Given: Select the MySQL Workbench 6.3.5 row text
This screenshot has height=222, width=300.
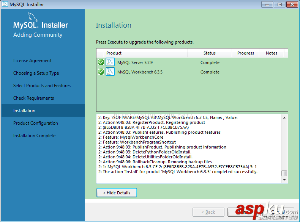Looking at the screenshot, I should tap(140, 72).
